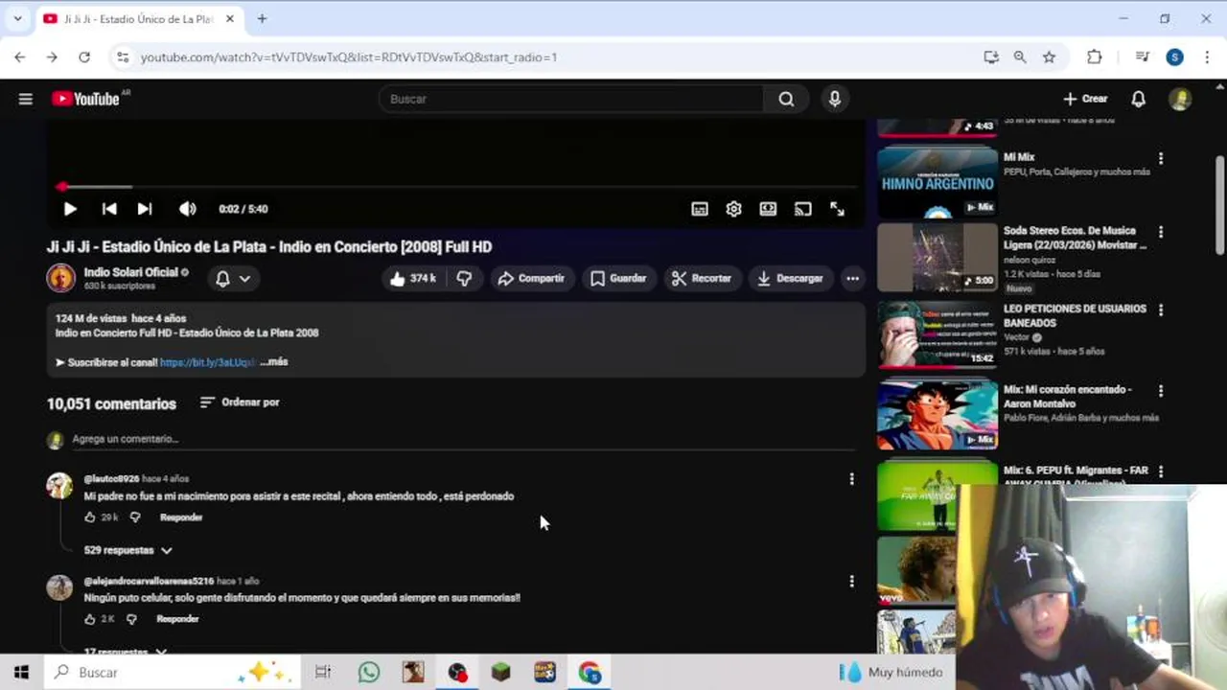Click the search magnifier button

[x=786, y=99]
